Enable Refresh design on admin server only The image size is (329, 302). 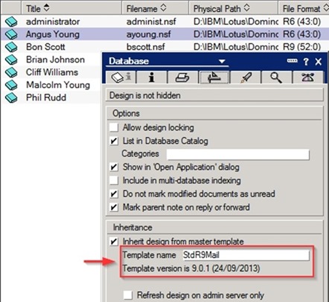click(128, 295)
